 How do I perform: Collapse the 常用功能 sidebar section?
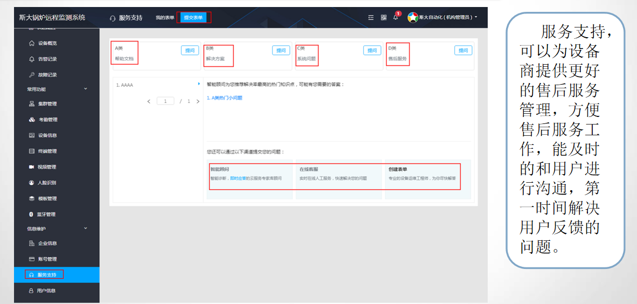click(x=85, y=89)
